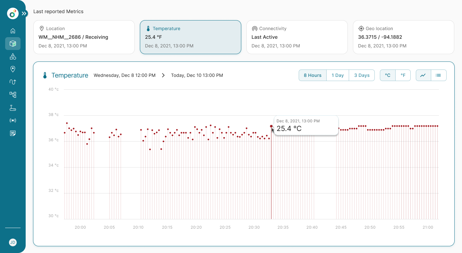Click the '40 °c' axis label
Screen dimensions: 462x253
[x=54, y=89]
